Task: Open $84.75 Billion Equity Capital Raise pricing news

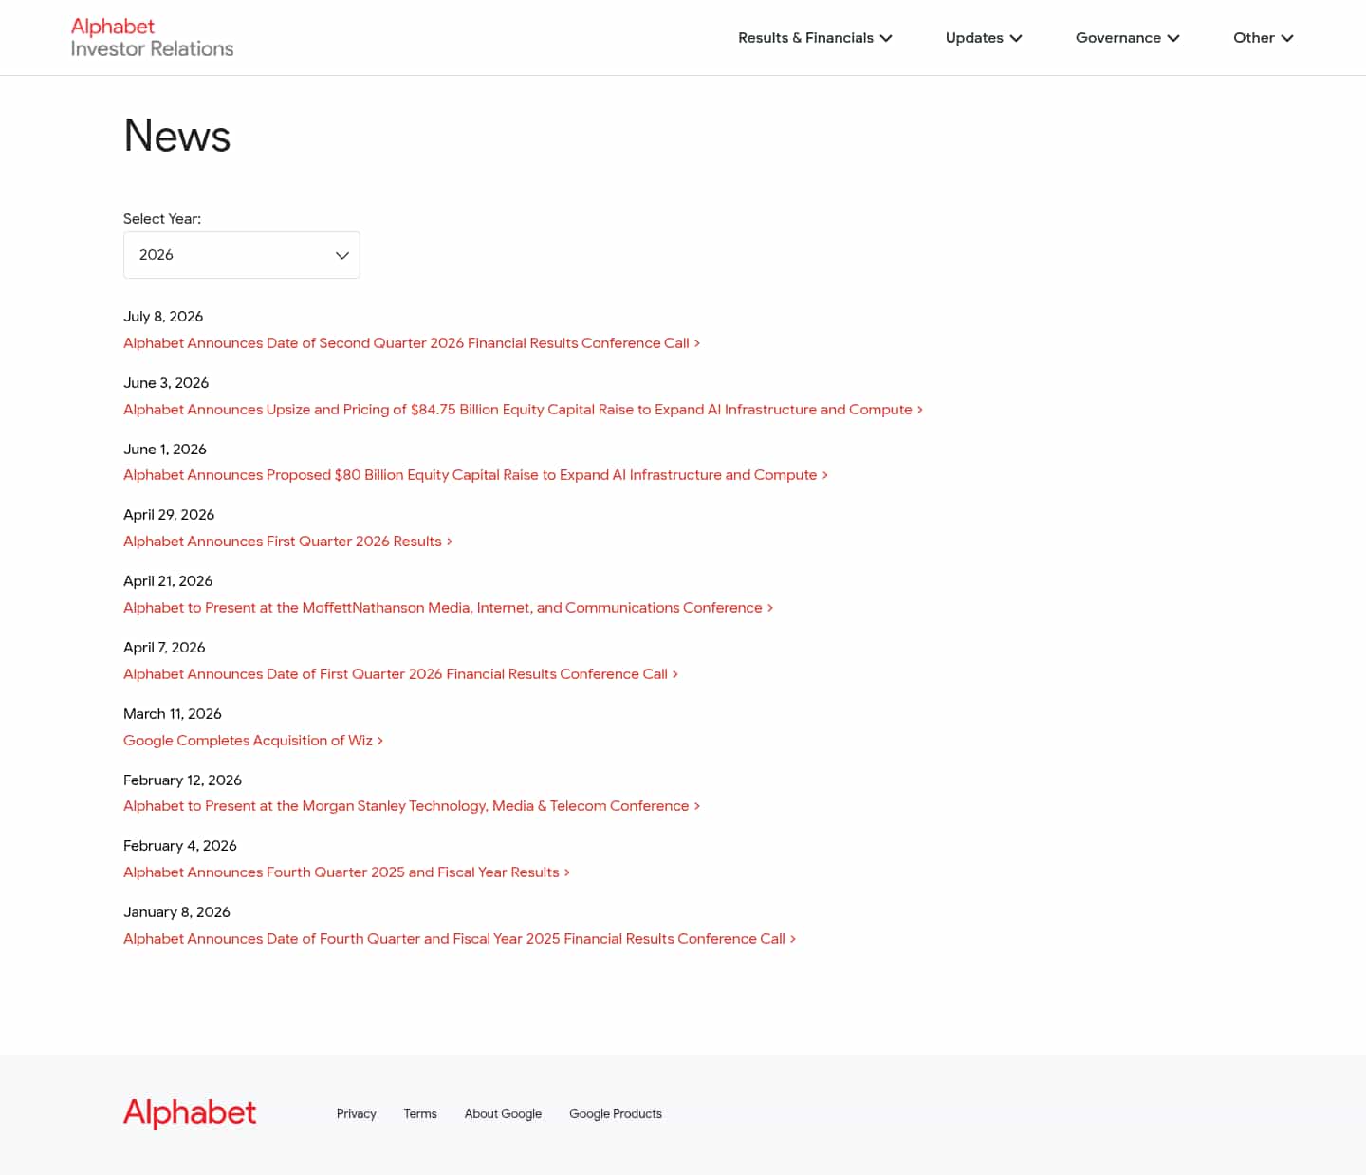Action: [523, 410]
